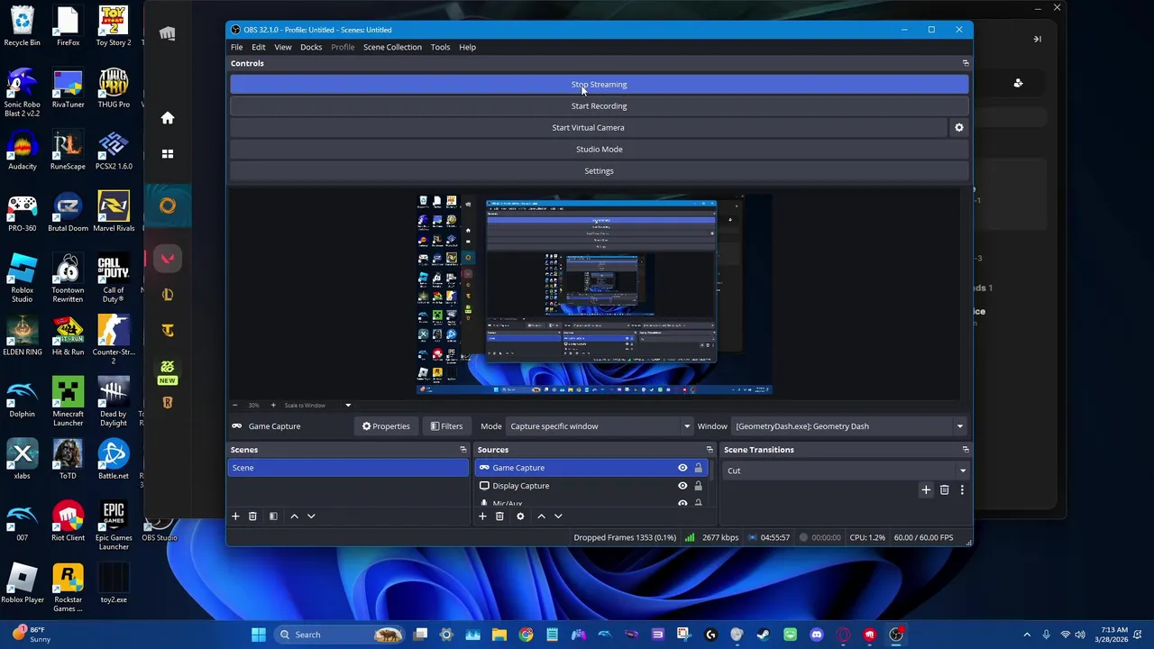Viewport: 1154px width, 649px height.
Task: Click the Start Recording button
Action: 599,105
